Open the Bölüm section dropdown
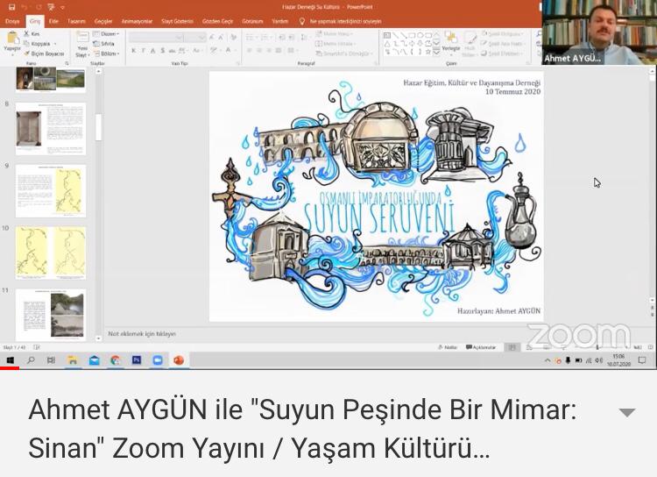This screenshot has width=657, height=477. pyautogui.click(x=109, y=53)
